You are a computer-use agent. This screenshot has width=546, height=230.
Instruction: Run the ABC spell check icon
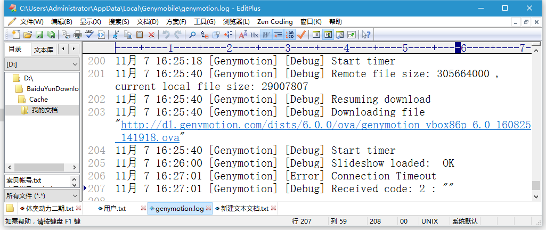[x=89, y=35]
